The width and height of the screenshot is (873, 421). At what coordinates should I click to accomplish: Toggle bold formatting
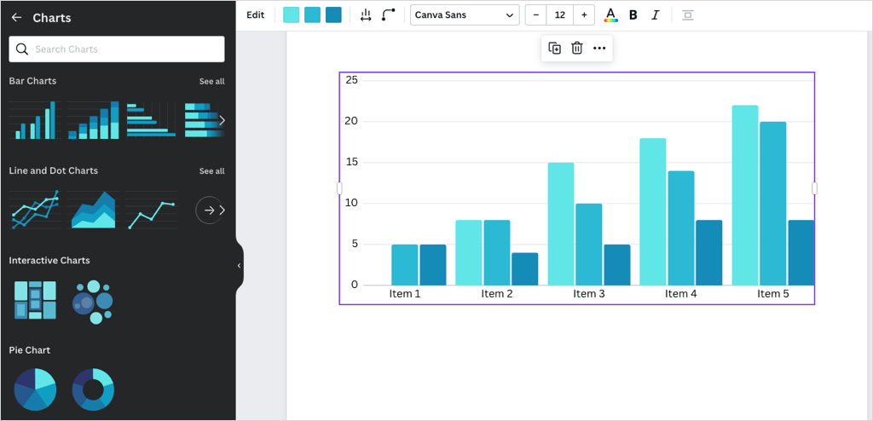point(633,14)
